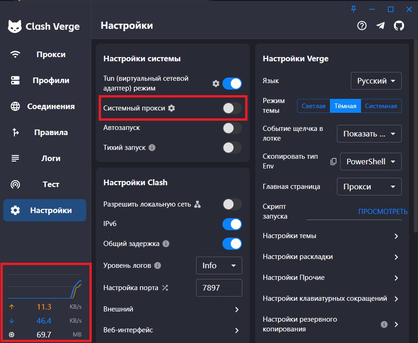The height and width of the screenshot is (343, 418).
Task: Disable IPv6 toggle
Action: pos(232,224)
